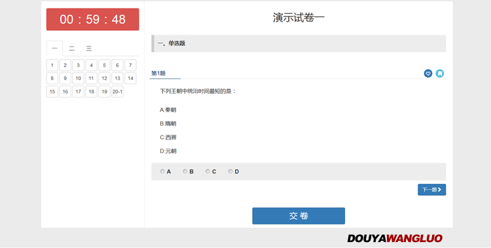Switch to section tab 三
Viewport: 491px width, 248px height.
(x=89, y=48)
